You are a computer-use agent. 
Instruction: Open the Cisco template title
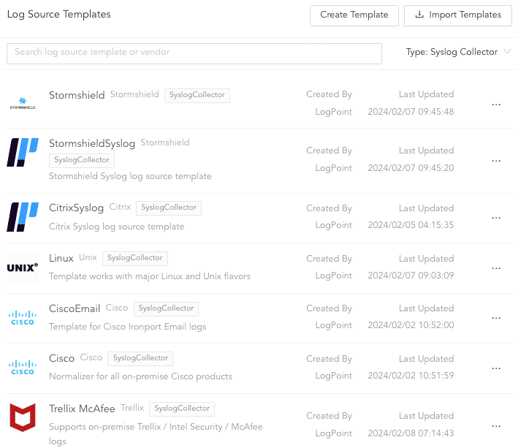61,358
